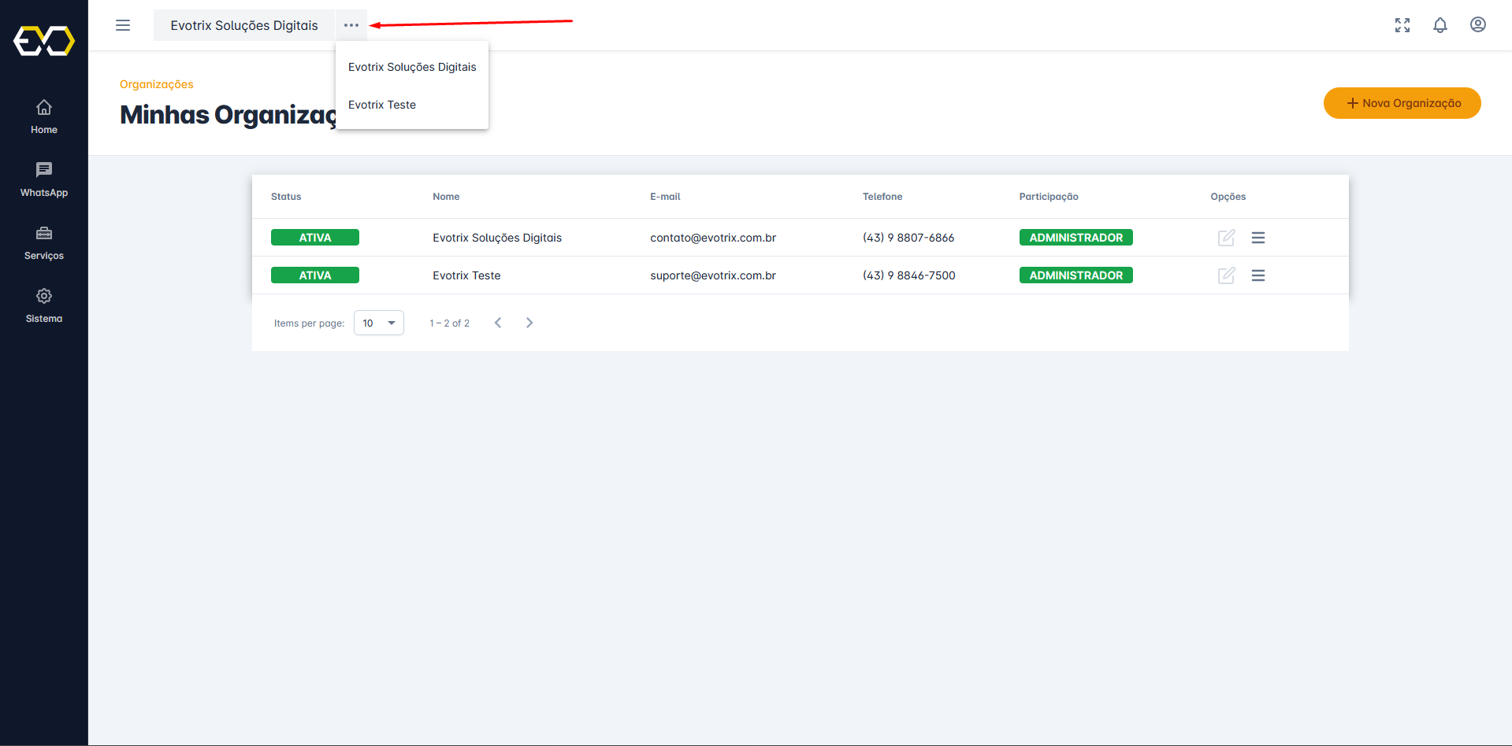The height and width of the screenshot is (746, 1512).
Task: Toggle the hamburger sidebar menu
Action: pyautogui.click(x=123, y=25)
